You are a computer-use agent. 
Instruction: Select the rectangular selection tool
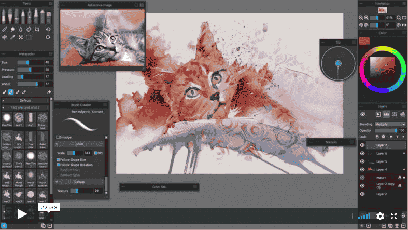pos(29,37)
